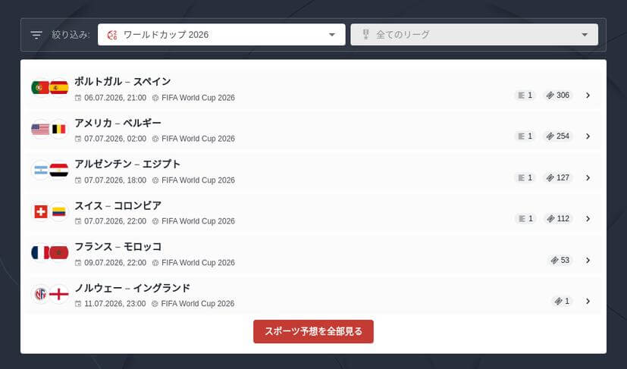Click the Belgium flag icon
Viewport: 627px width, 369px height.
point(59,129)
